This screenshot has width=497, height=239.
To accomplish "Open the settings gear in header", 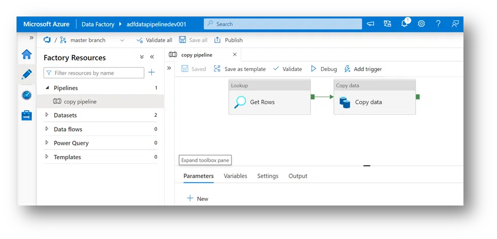I will tap(421, 24).
